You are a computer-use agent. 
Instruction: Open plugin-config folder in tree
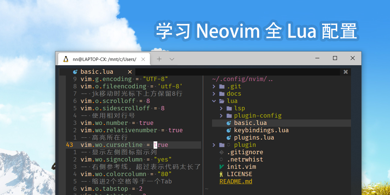click(x=258, y=116)
